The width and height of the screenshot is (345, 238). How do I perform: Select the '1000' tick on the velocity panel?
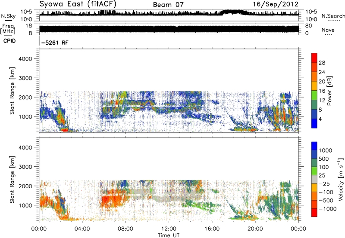[25, 205]
